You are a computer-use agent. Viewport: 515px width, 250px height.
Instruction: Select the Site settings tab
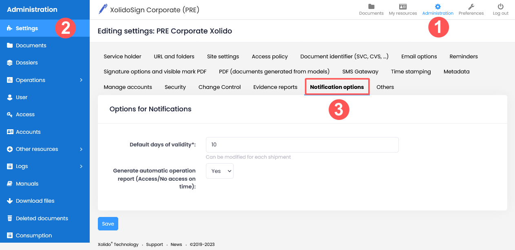click(x=223, y=56)
